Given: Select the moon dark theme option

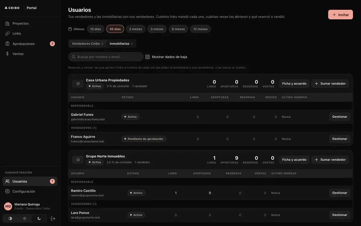Looking at the screenshot, I should pyautogui.click(x=39, y=218).
